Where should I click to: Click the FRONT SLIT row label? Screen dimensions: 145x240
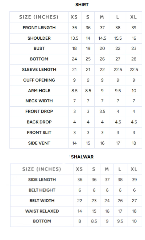pos(39,133)
